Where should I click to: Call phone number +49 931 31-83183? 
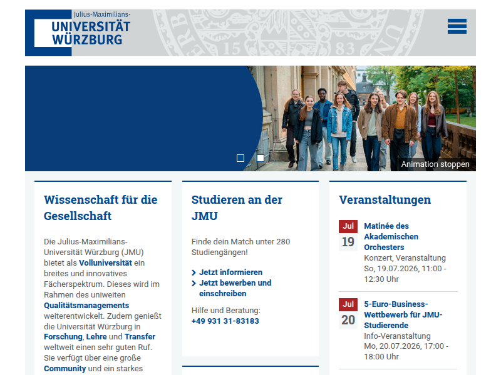click(225, 321)
